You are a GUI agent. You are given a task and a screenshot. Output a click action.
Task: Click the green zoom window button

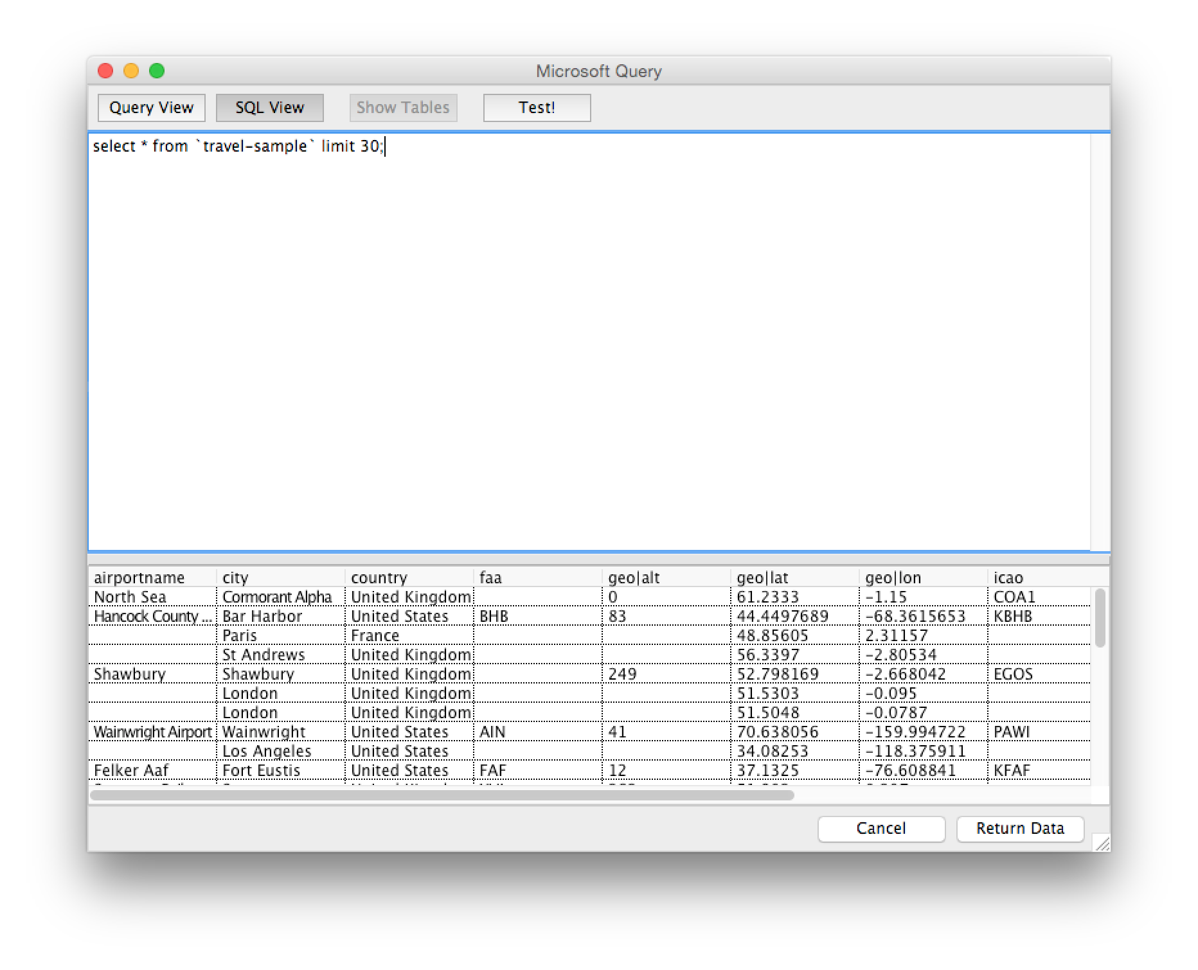click(x=157, y=71)
